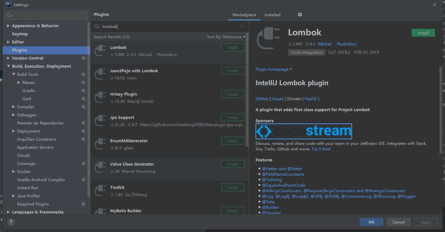Image resolution: width=445 pixels, height=232 pixels.
Task: Click the project-level icon beside Version Control
Action: (x=83, y=58)
